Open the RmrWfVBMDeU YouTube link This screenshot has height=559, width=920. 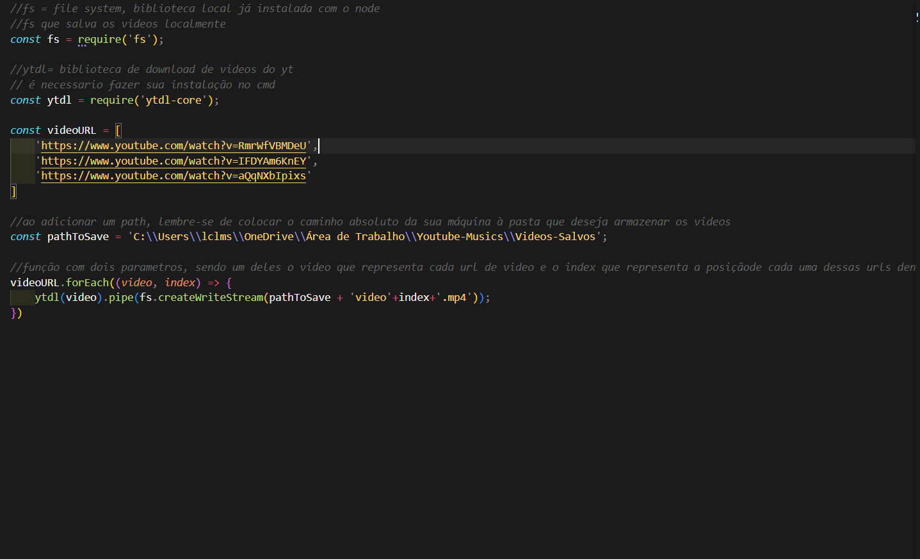[x=174, y=146]
